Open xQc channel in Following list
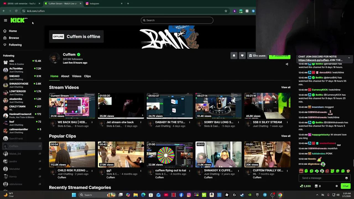 [22, 62]
